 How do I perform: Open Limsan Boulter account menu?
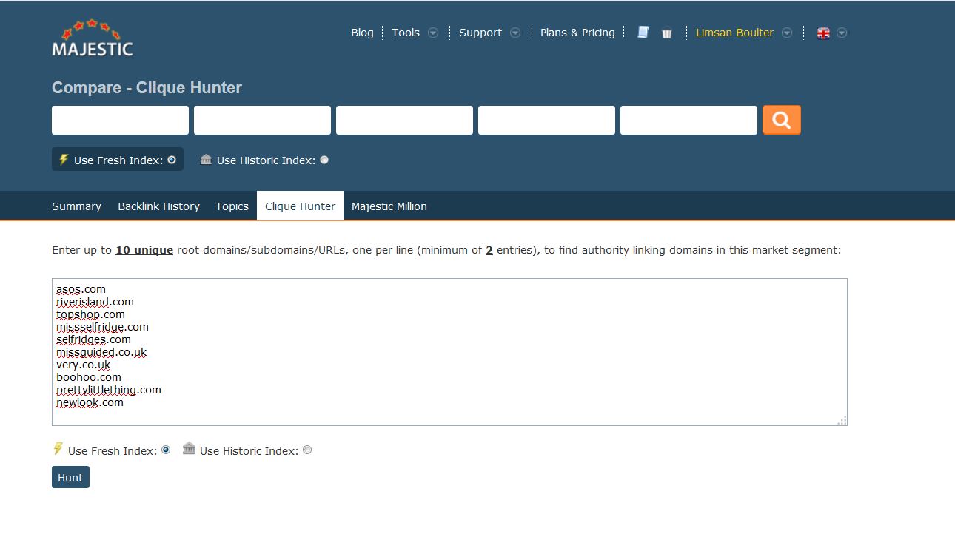(x=734, y=33)
